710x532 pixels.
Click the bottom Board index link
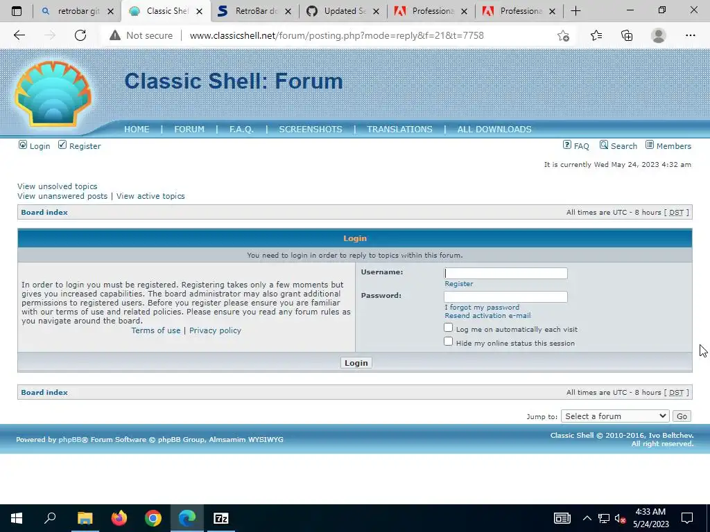tap(44, 392)
